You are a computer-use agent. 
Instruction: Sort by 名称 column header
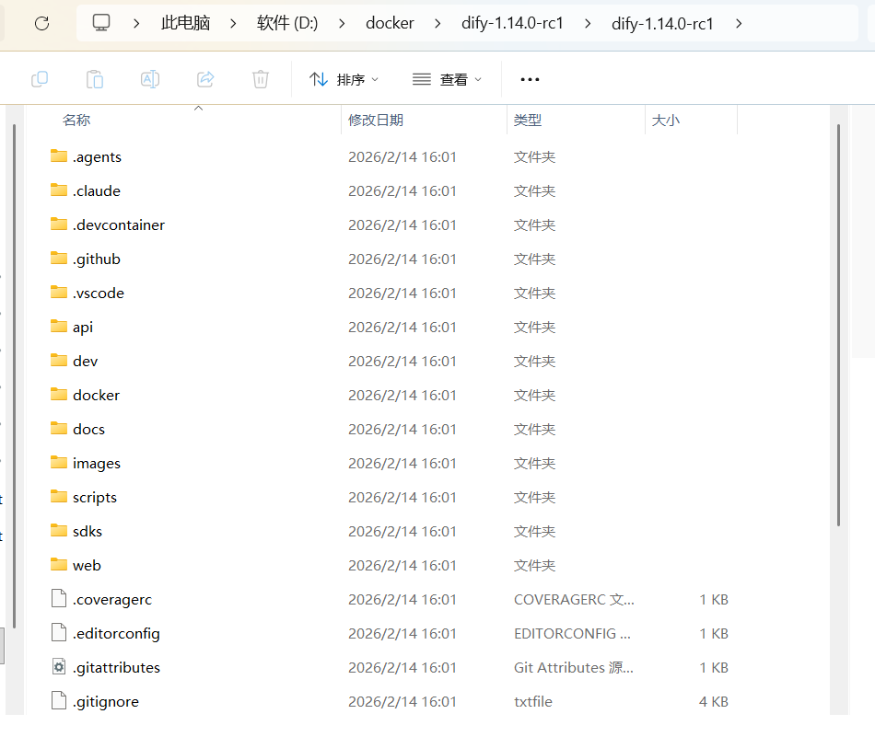click(76, 120)
